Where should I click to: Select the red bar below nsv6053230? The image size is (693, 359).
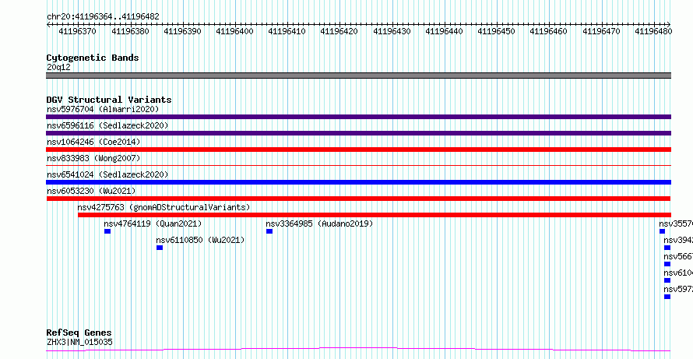tap(358, 199)
